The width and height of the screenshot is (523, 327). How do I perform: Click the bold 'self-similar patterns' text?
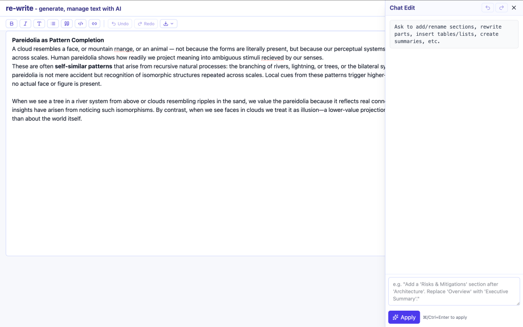point(83,66)
